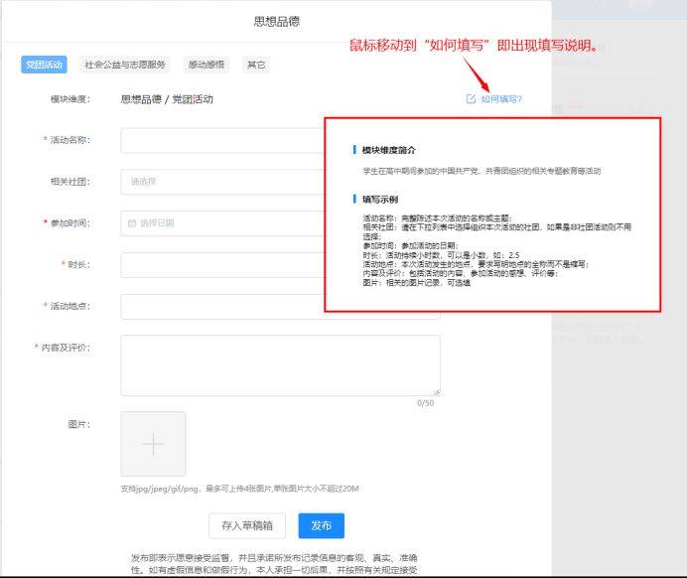Click the 思想品德 / 党团活动 breadcrumb text

(167, 99)
